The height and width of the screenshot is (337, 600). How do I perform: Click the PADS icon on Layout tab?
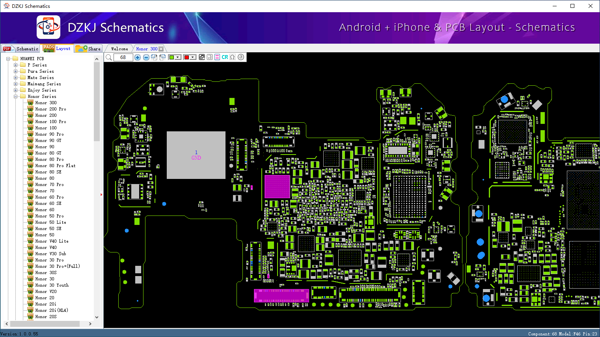click(x=49, y=48)
